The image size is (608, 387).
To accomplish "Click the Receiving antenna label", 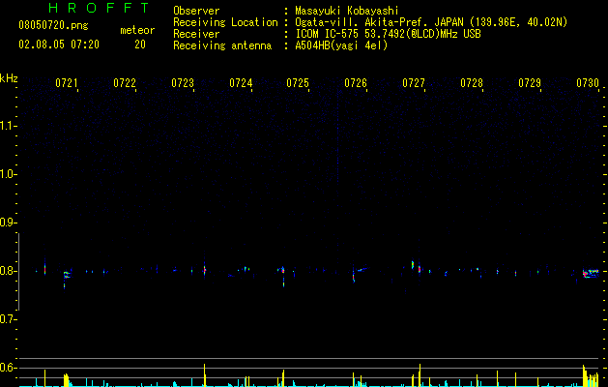I will coord(222,45).
